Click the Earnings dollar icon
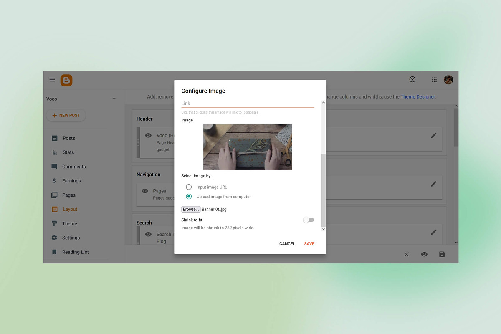This screenshot has height=334, width=501. click(54, 181)
